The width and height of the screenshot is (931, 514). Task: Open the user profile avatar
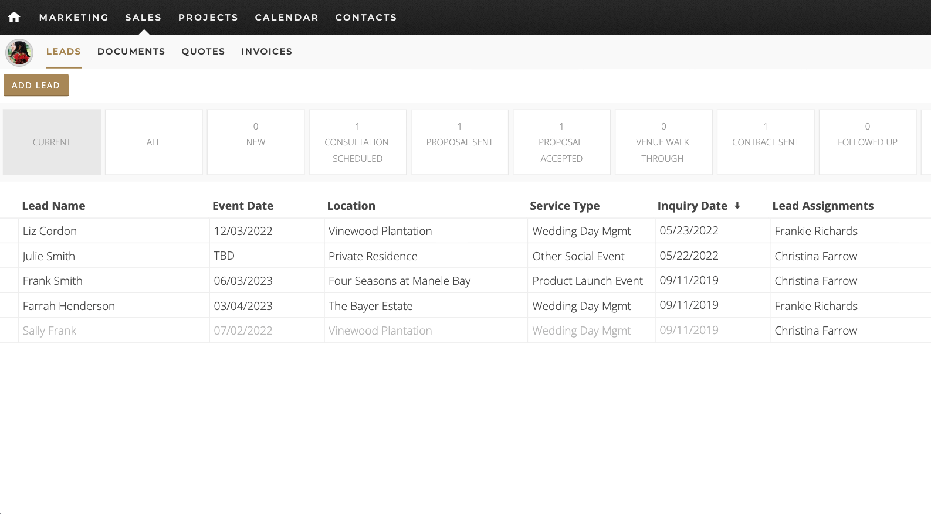click(x=19, y=53)
